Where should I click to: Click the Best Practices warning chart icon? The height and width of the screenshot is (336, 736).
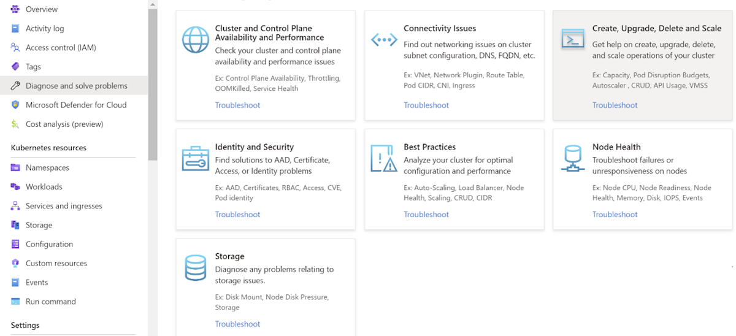(x=385, y=159)
